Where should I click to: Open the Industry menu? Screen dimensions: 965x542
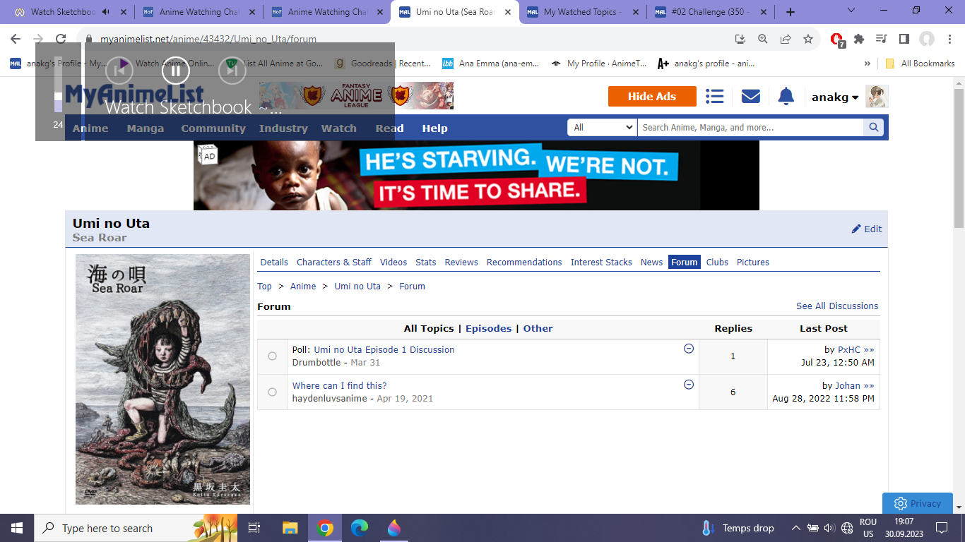click(x=283, y=128)
